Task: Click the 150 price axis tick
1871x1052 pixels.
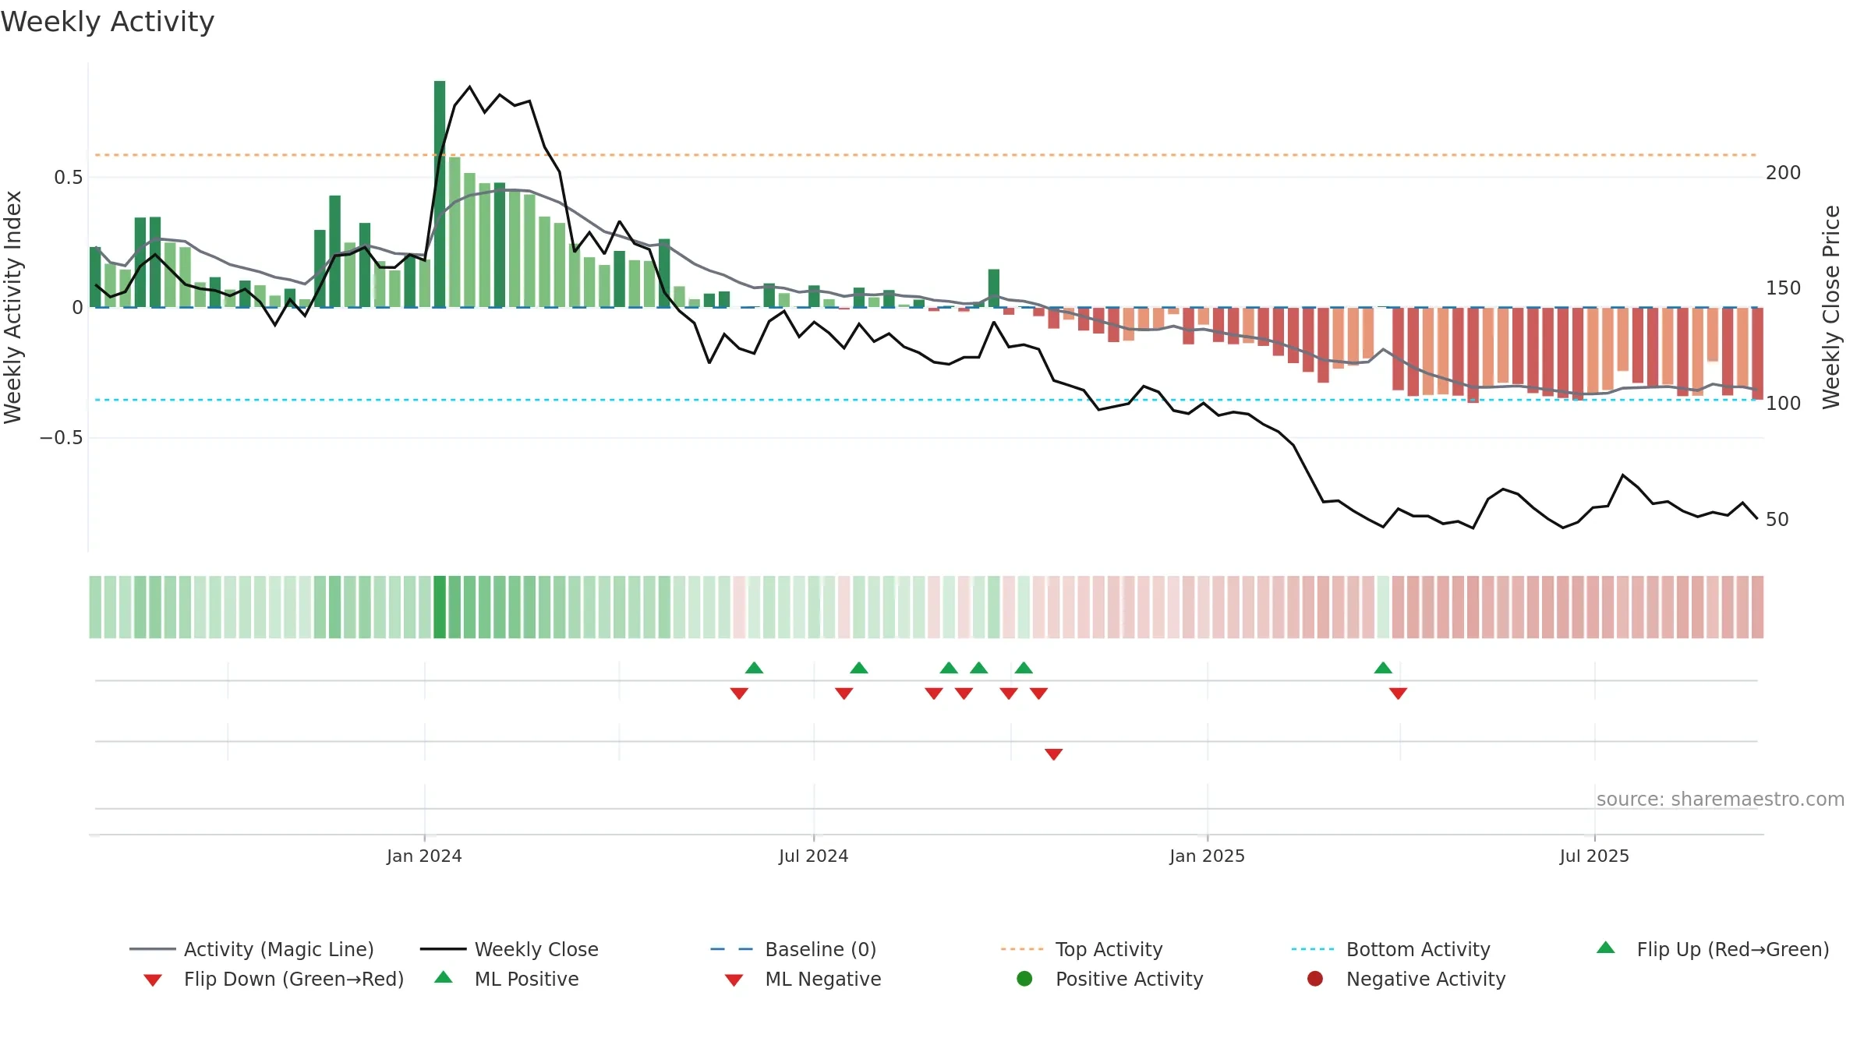Action: point(1783,288)
